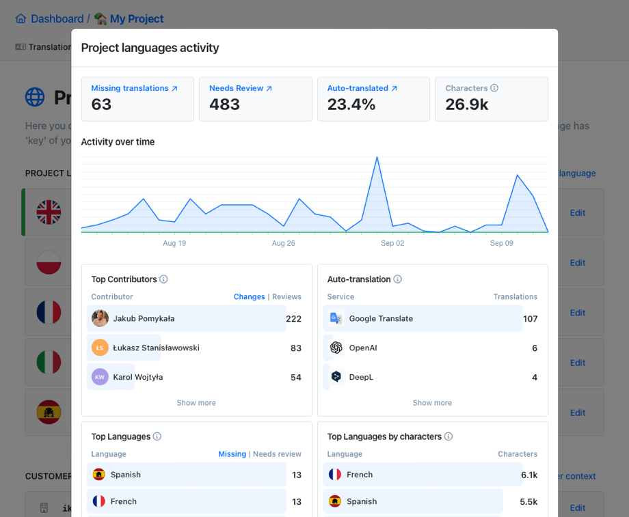Click Spanish flag in Top Languages
Image resolution: width=629 pixels, height=517 pixels.
98,475
